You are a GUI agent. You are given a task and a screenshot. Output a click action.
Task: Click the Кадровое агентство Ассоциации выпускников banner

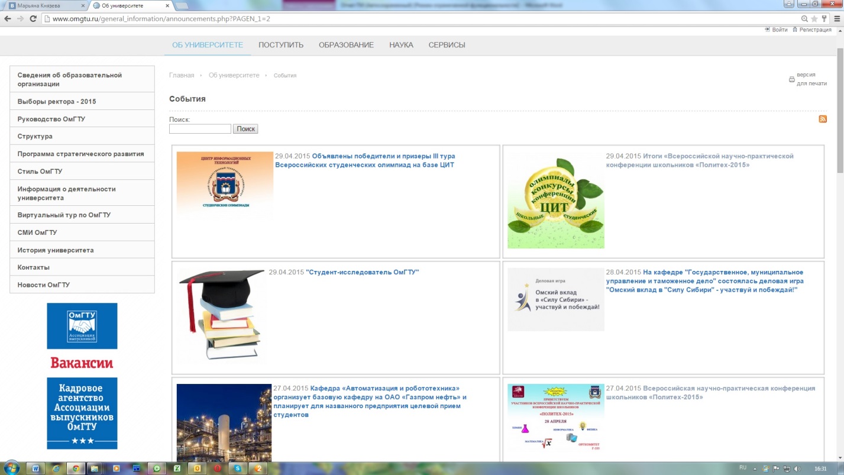tap(82, 413)
